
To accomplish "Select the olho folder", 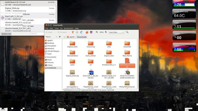I will [x=109, y=44].
